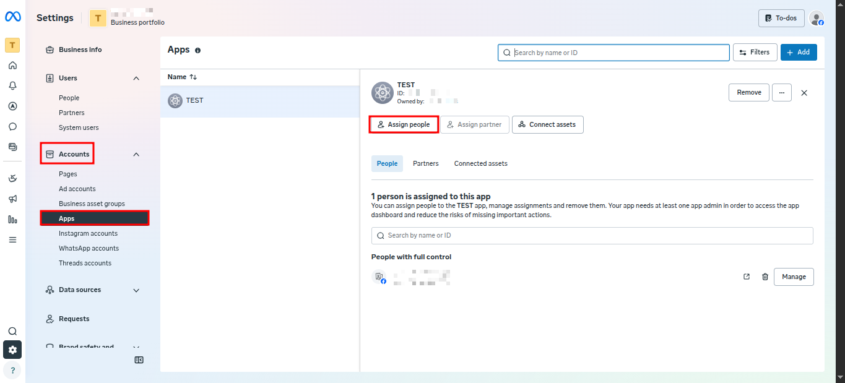Switch to the Partners tab

[x=425, y=163]
